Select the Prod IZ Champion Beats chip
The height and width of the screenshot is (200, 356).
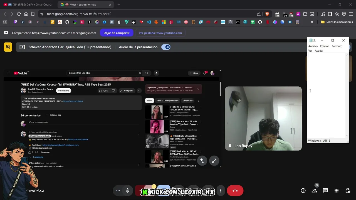point(167,101)
